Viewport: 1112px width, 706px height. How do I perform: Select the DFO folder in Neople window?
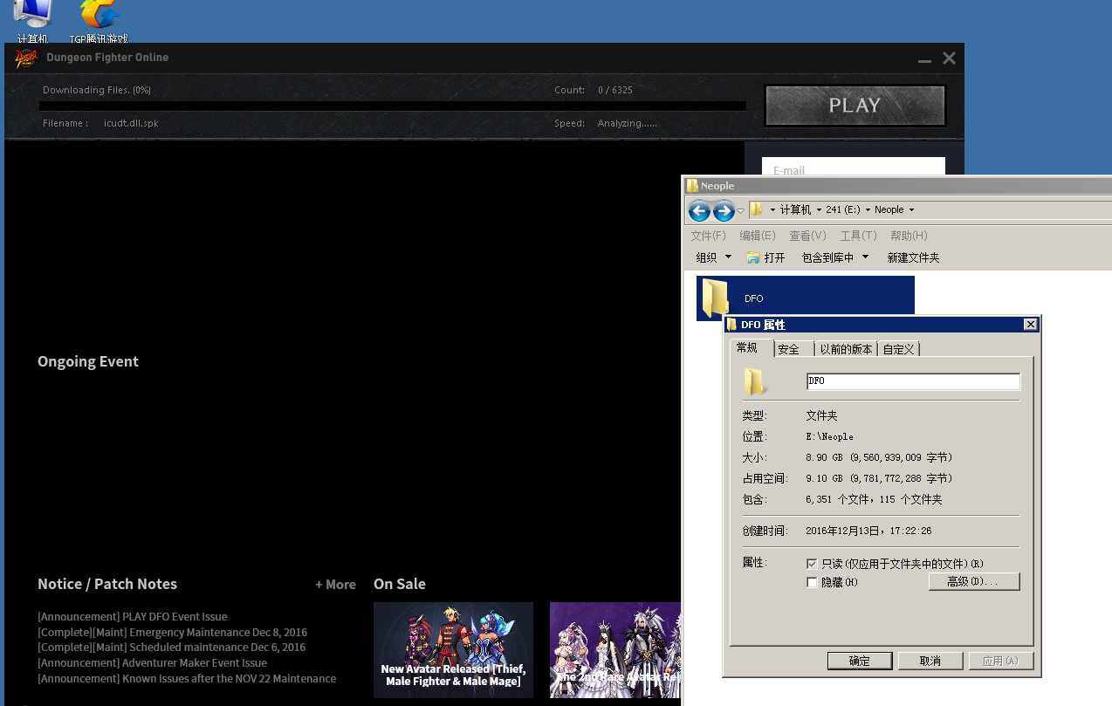(x=805, y=298)
